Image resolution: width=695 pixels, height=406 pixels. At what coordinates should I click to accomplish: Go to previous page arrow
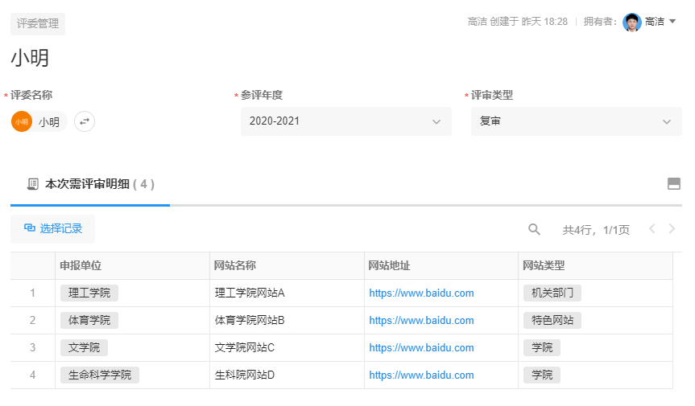[652, 229]
